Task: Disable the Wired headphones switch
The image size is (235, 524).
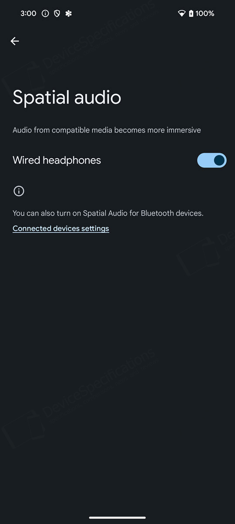Action: (x=212, y=160)
